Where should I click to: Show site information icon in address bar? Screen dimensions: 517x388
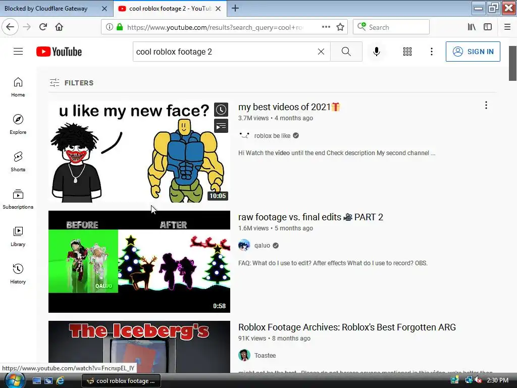click(110, 27)
